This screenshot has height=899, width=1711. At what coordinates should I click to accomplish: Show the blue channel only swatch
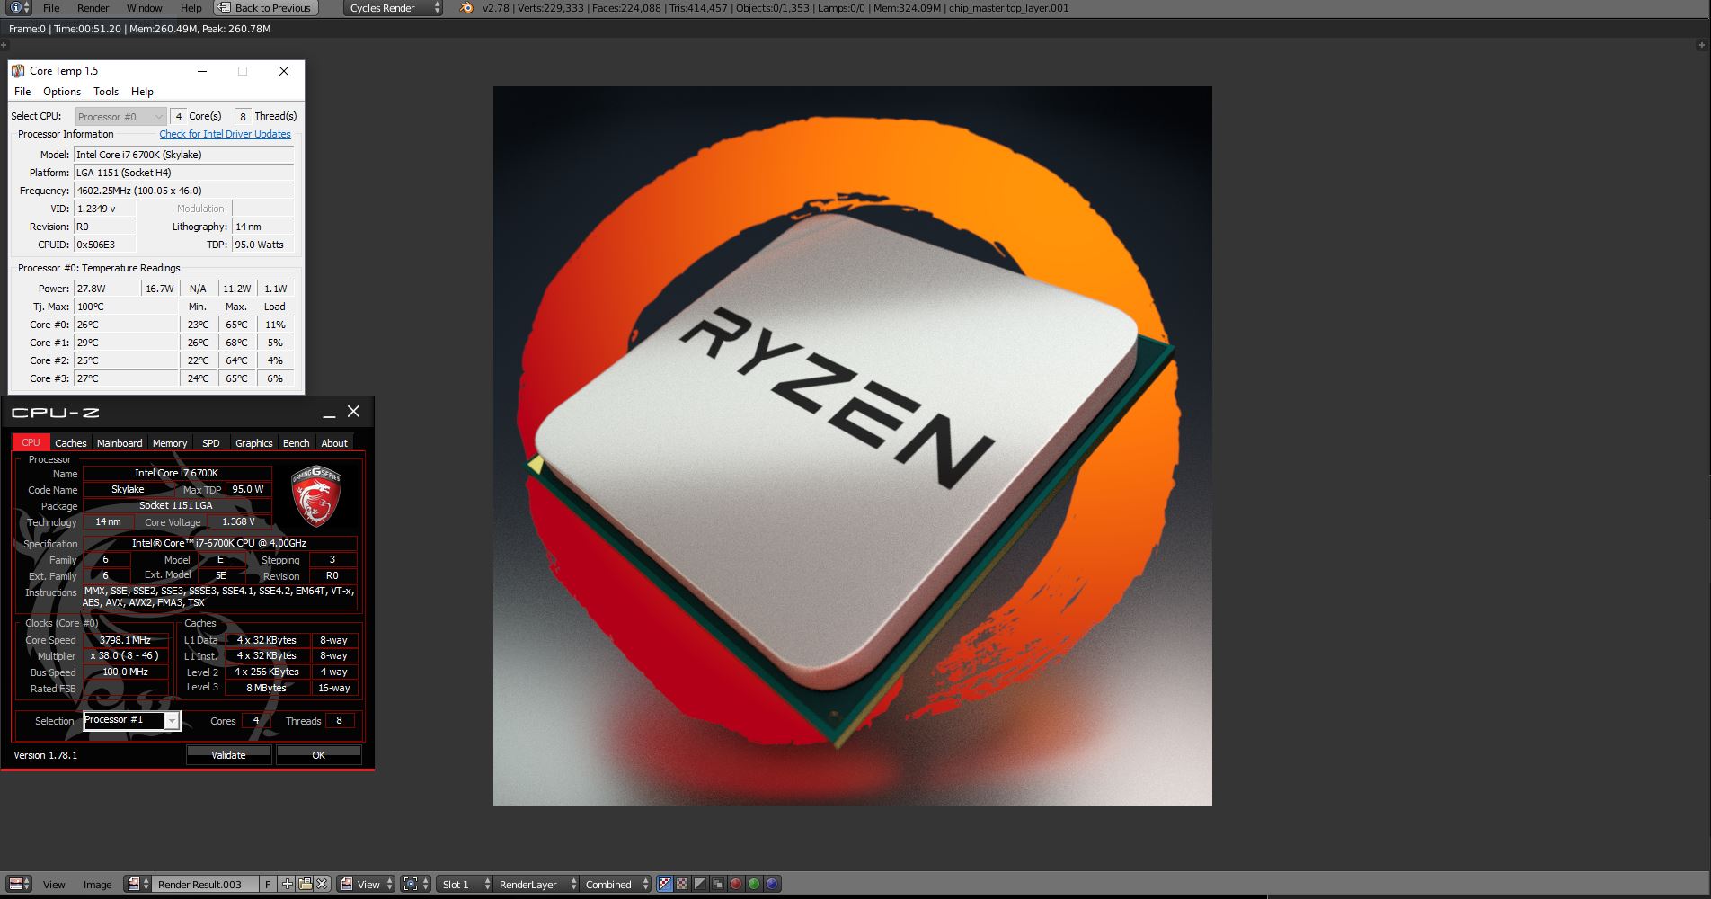tap(772, 884)
